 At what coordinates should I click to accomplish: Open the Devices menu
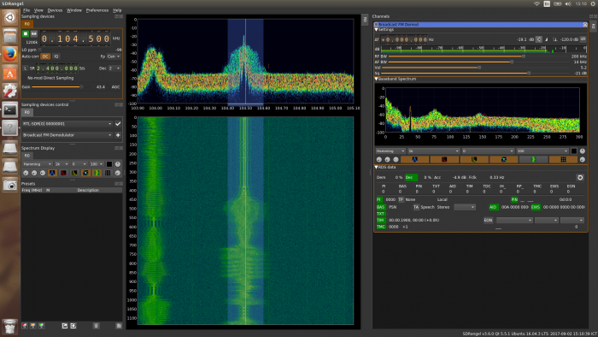pos(55,10)
